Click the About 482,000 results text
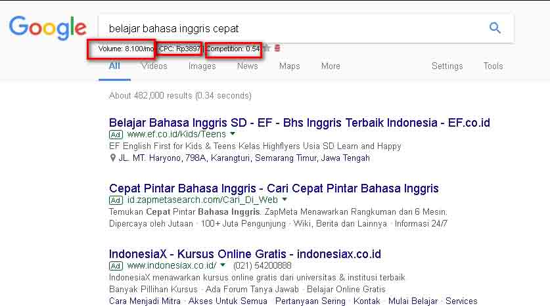This screenshot has height=306, width=550. (x=180, y=96)
